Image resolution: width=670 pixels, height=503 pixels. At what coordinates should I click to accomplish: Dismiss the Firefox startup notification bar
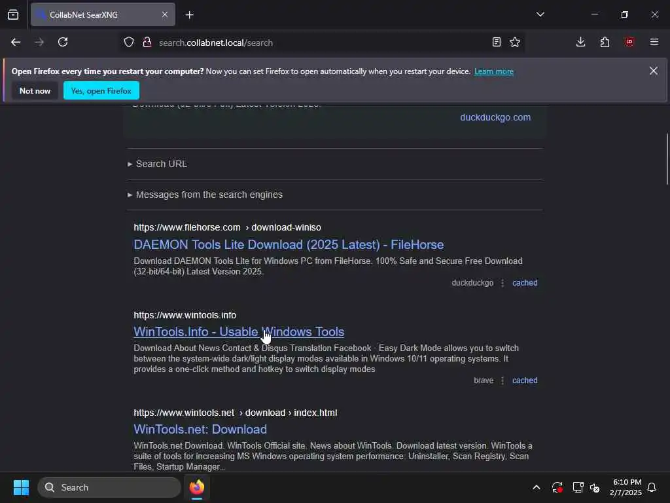coord(654,71)
